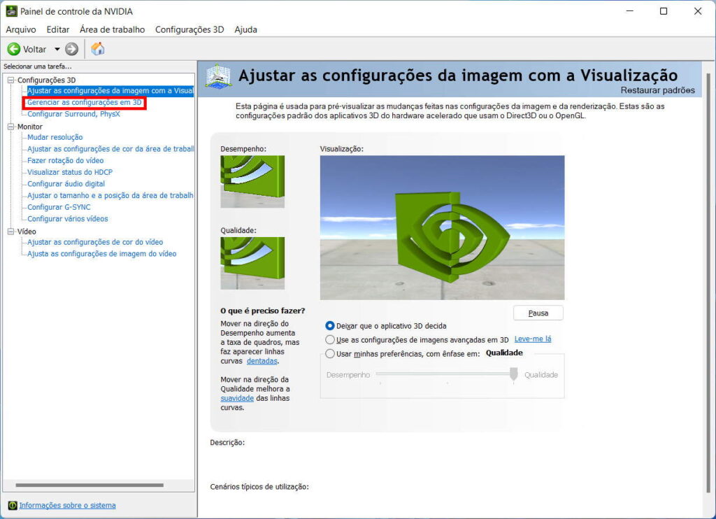Click the green Voltar back arrow icon
The width and height of the screenshot is (716, 519).
14,49
